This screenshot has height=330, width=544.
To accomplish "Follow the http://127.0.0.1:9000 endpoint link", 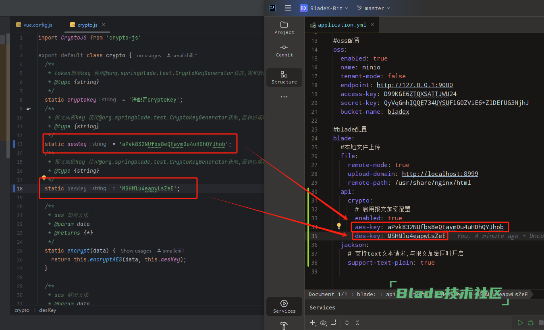I will click(x=415, y=85).
